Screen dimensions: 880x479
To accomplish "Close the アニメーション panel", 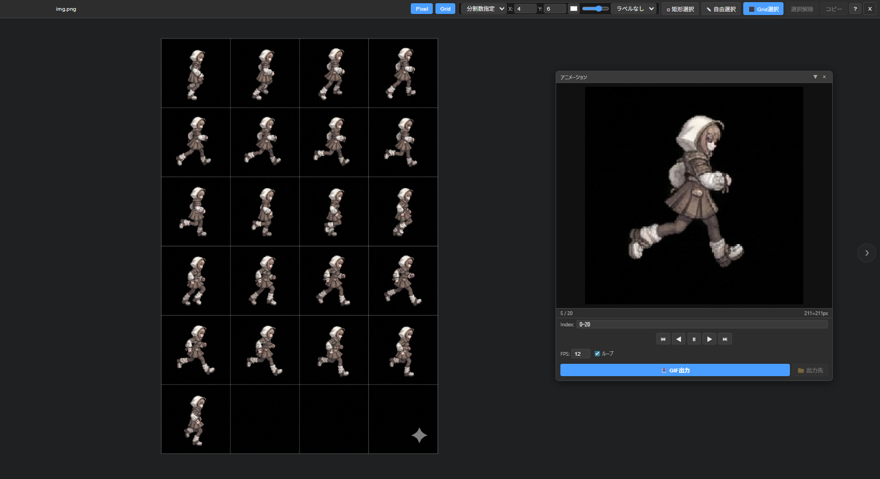I will click(x=824, y=77).
